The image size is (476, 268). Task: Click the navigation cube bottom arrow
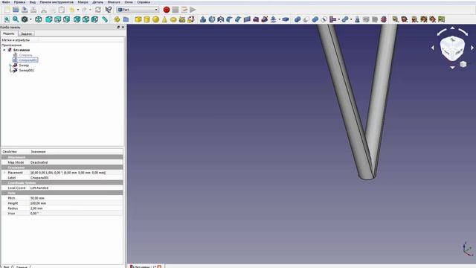tap(452, 68)
